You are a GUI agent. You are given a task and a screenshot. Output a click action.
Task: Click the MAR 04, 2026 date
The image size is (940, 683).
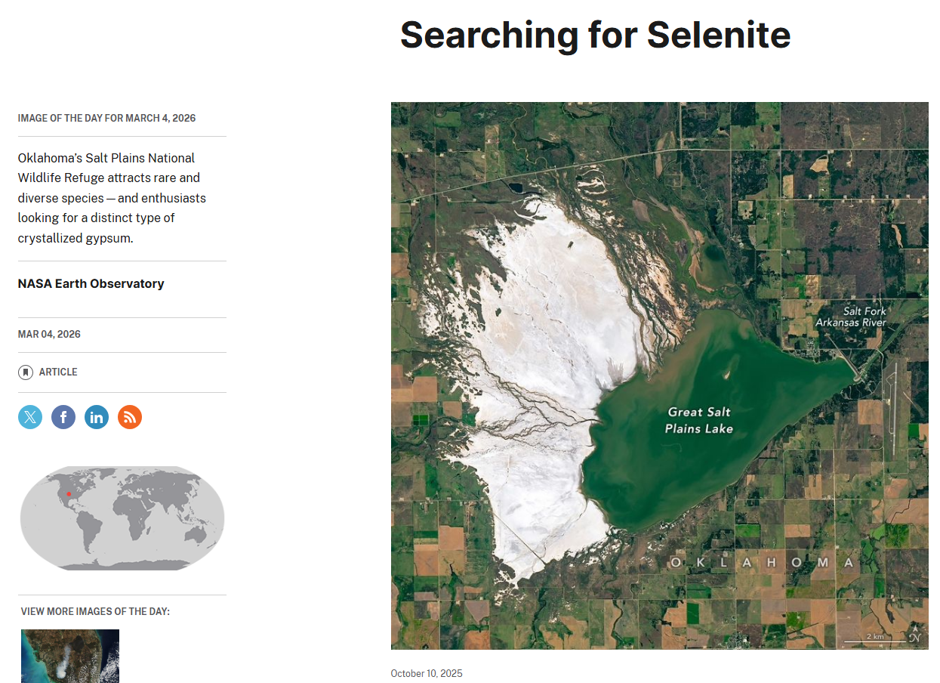(49, 335)
